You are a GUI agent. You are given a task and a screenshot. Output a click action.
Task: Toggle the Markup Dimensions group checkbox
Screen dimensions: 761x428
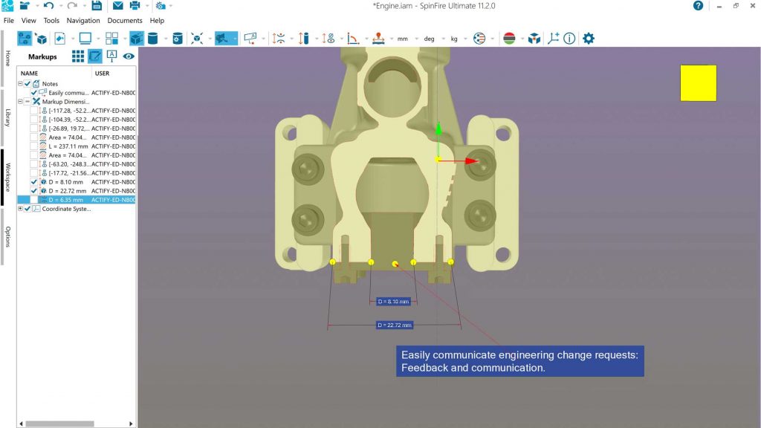[27, 101]
